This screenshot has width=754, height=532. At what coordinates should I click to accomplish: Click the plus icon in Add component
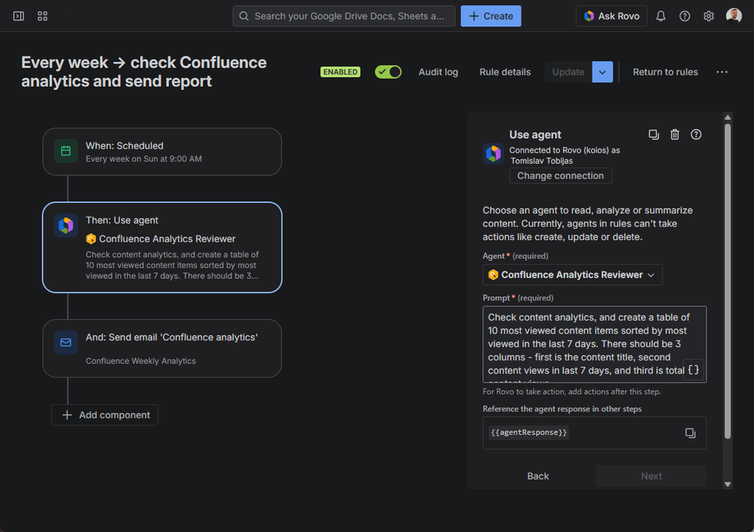pos(67,415)
